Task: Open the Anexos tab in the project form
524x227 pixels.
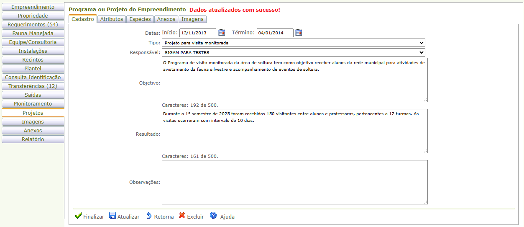Action: click(x=166, y=19)
